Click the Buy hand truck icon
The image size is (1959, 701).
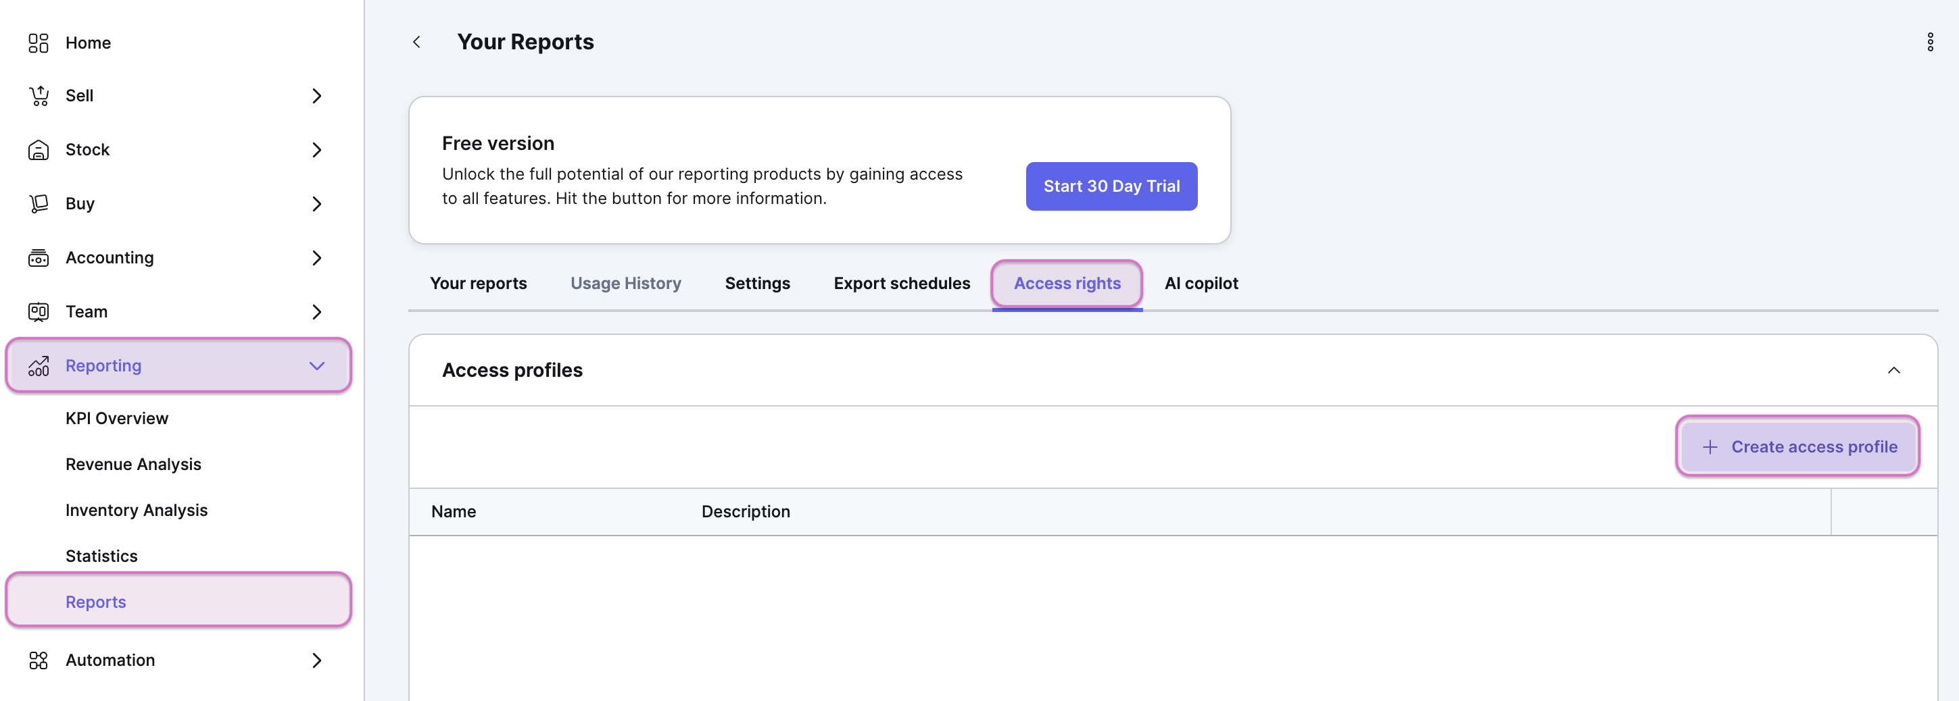[x=38, y=203]
